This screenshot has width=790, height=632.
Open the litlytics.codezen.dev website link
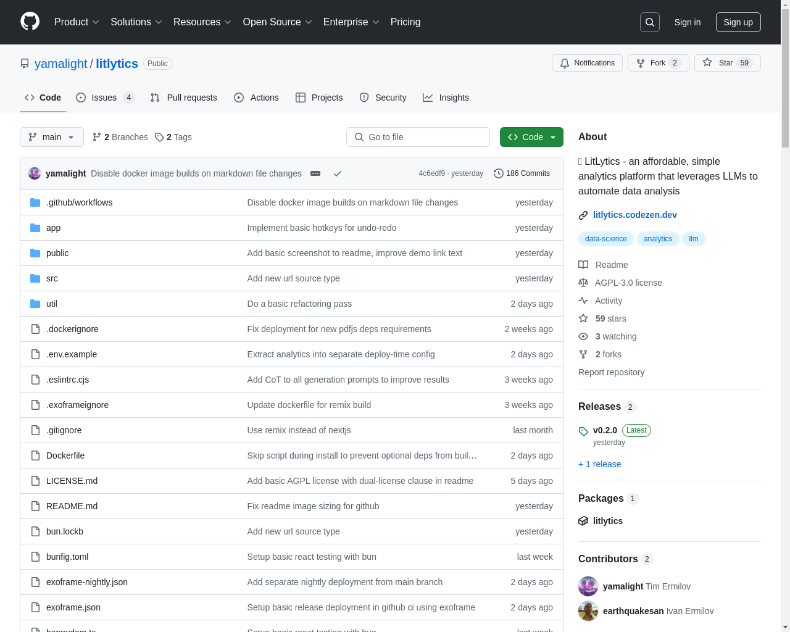pyautogui.click(x=634, y=215)
